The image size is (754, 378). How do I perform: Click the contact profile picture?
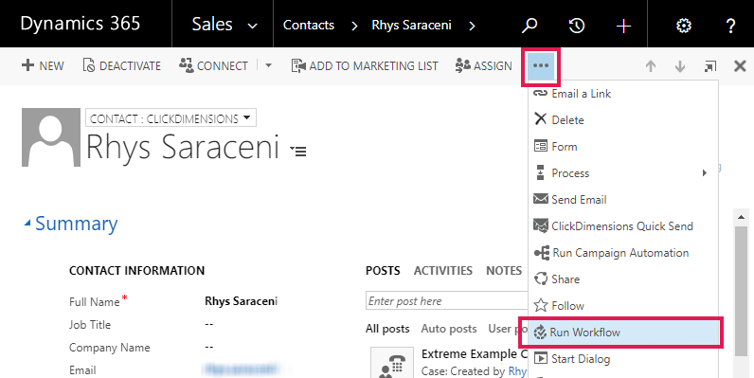(x=51, y=137)
